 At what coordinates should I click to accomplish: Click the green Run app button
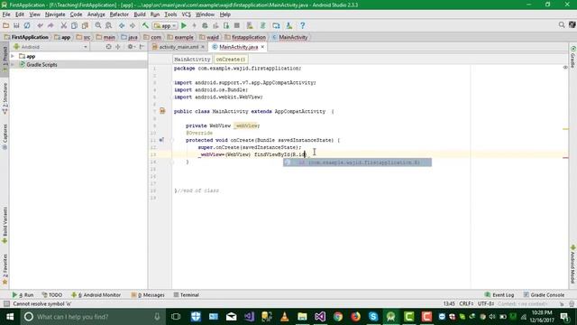[184, 25]
